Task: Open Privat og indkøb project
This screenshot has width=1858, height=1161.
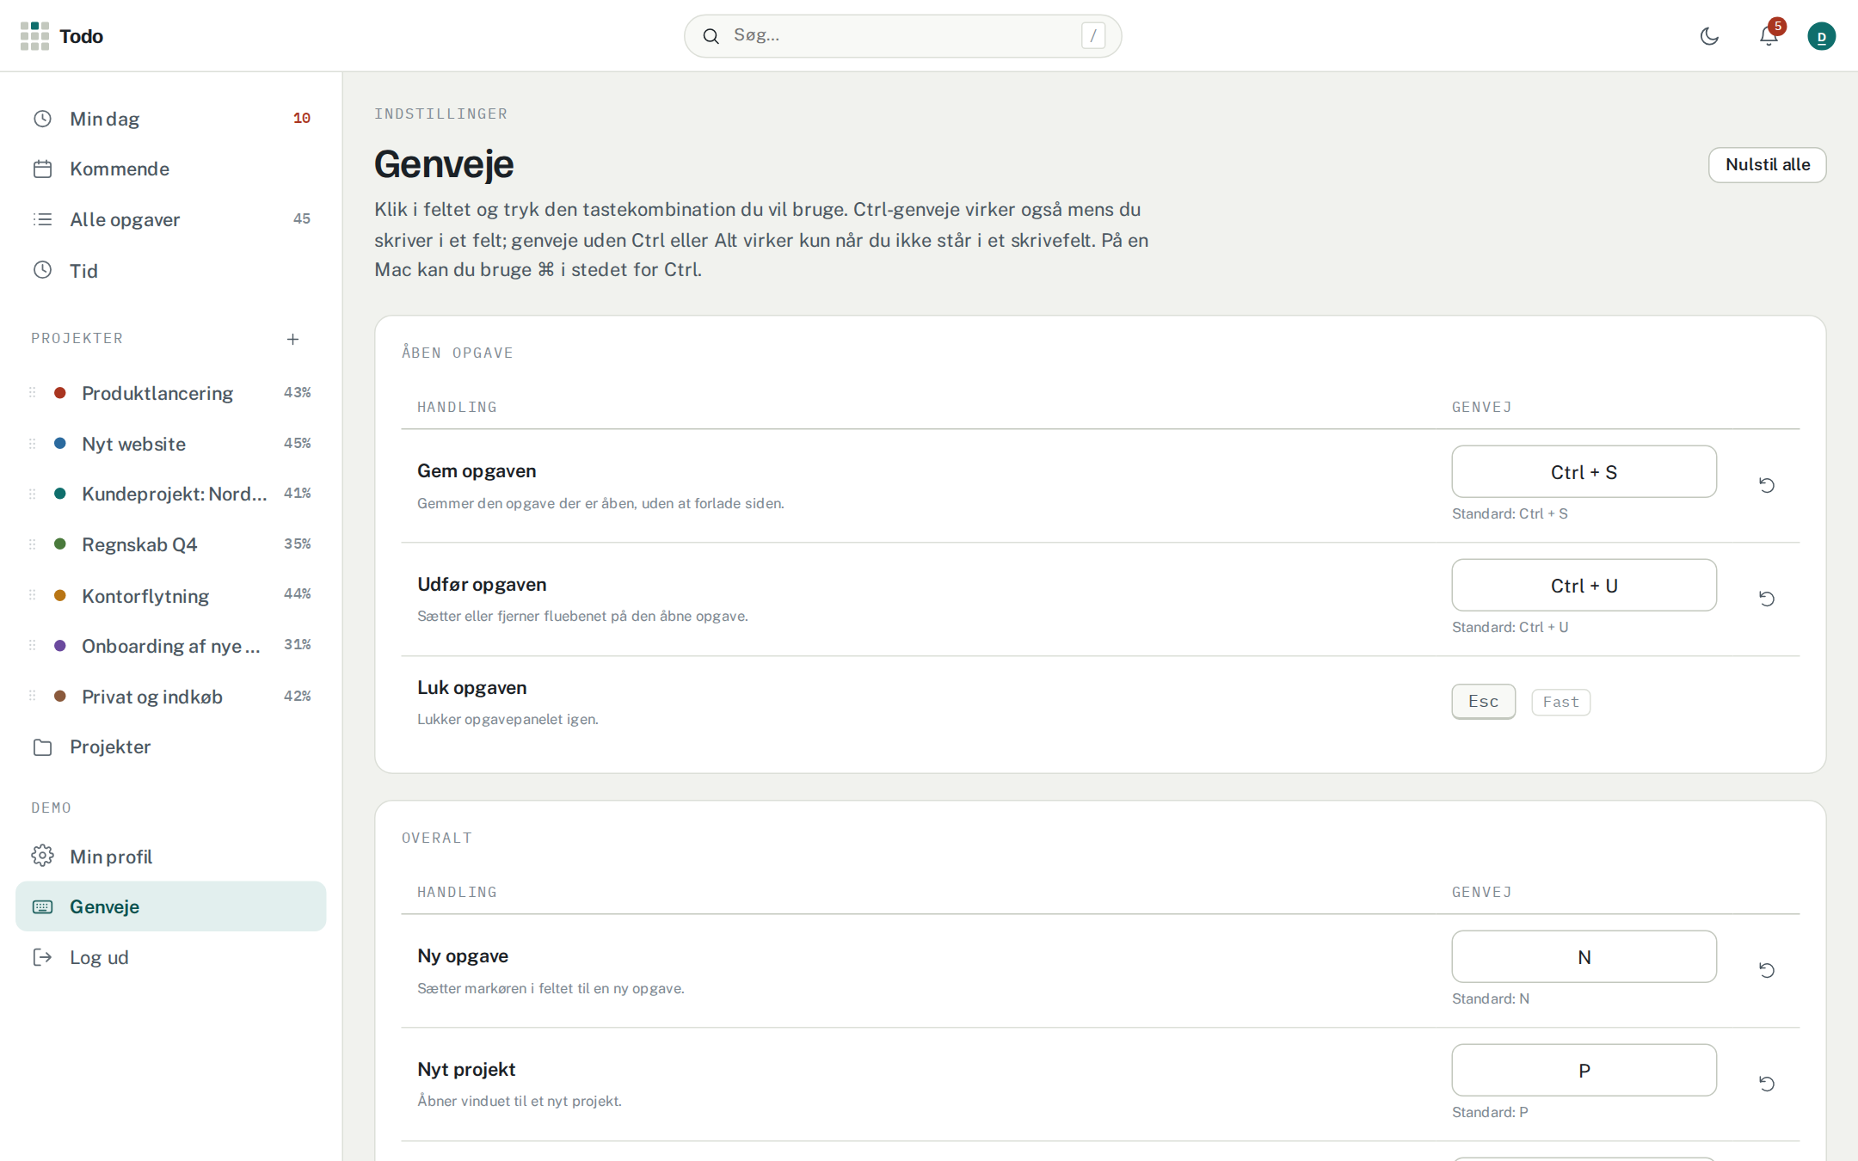Action: tap(170, 696)
